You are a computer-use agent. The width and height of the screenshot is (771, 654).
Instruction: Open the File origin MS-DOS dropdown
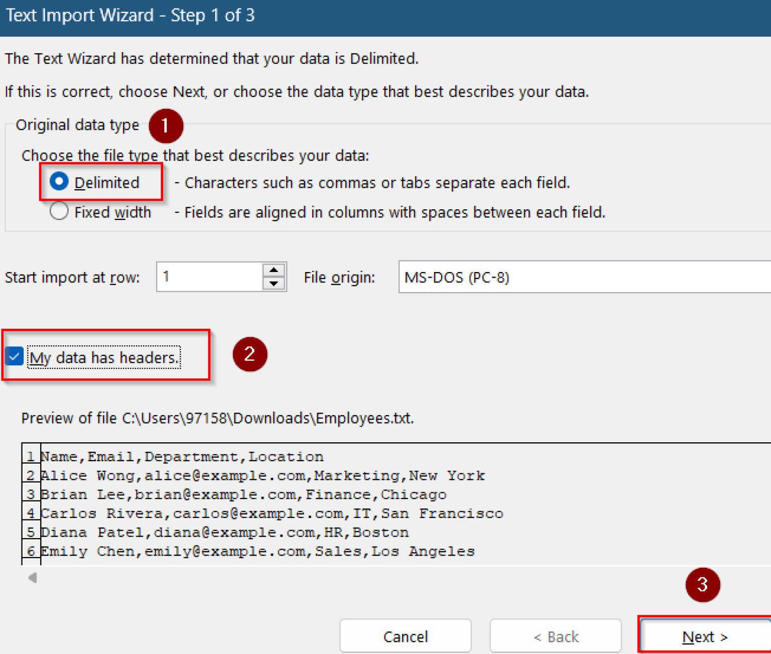tap(582, 277)
